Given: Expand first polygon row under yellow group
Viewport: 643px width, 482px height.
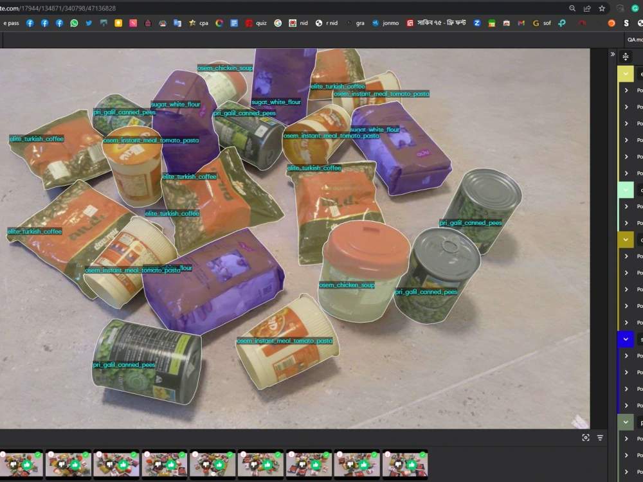Looking at the screenshot, I should (626, 90).
